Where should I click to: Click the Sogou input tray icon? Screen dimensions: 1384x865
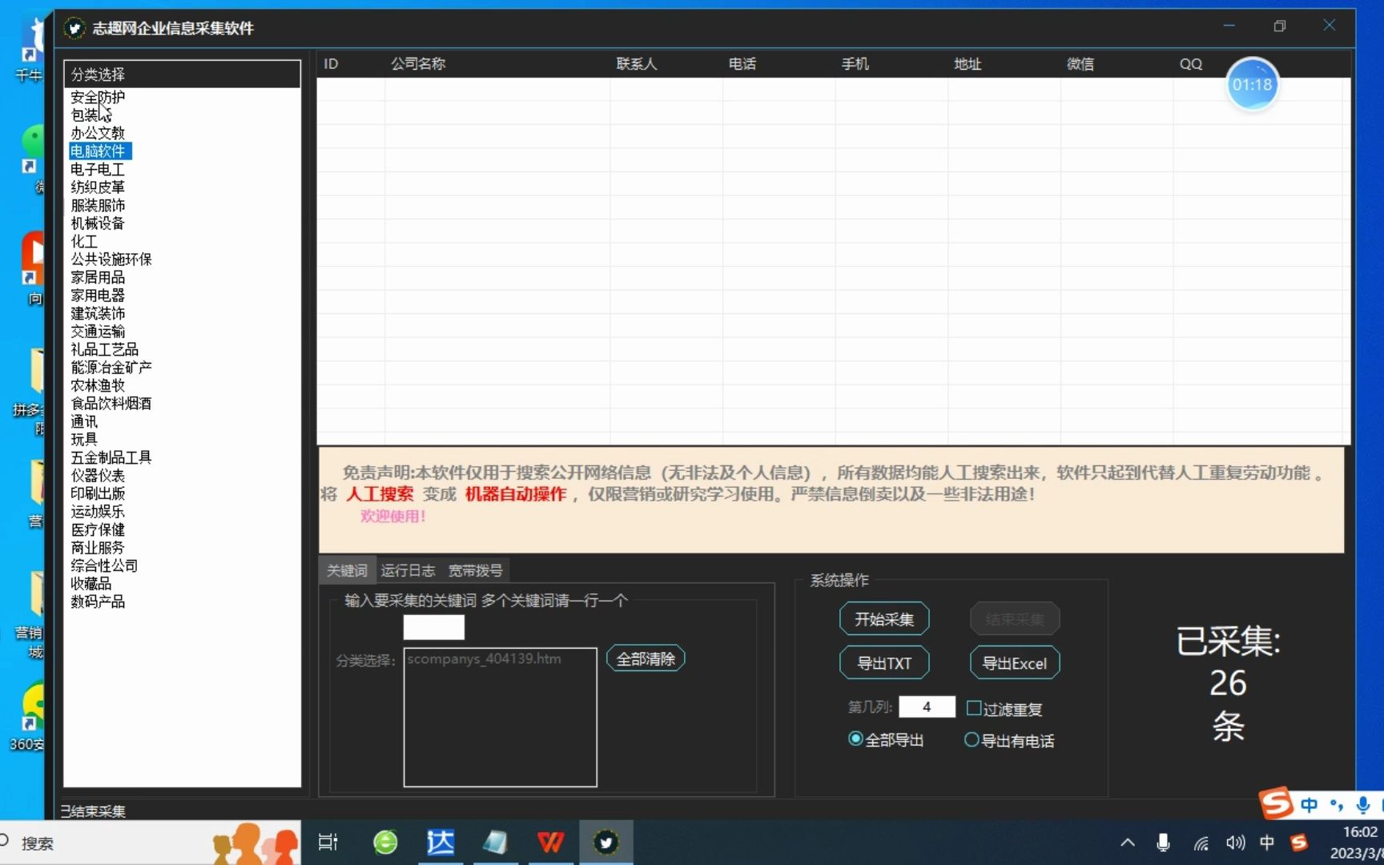click(1299, 843)
